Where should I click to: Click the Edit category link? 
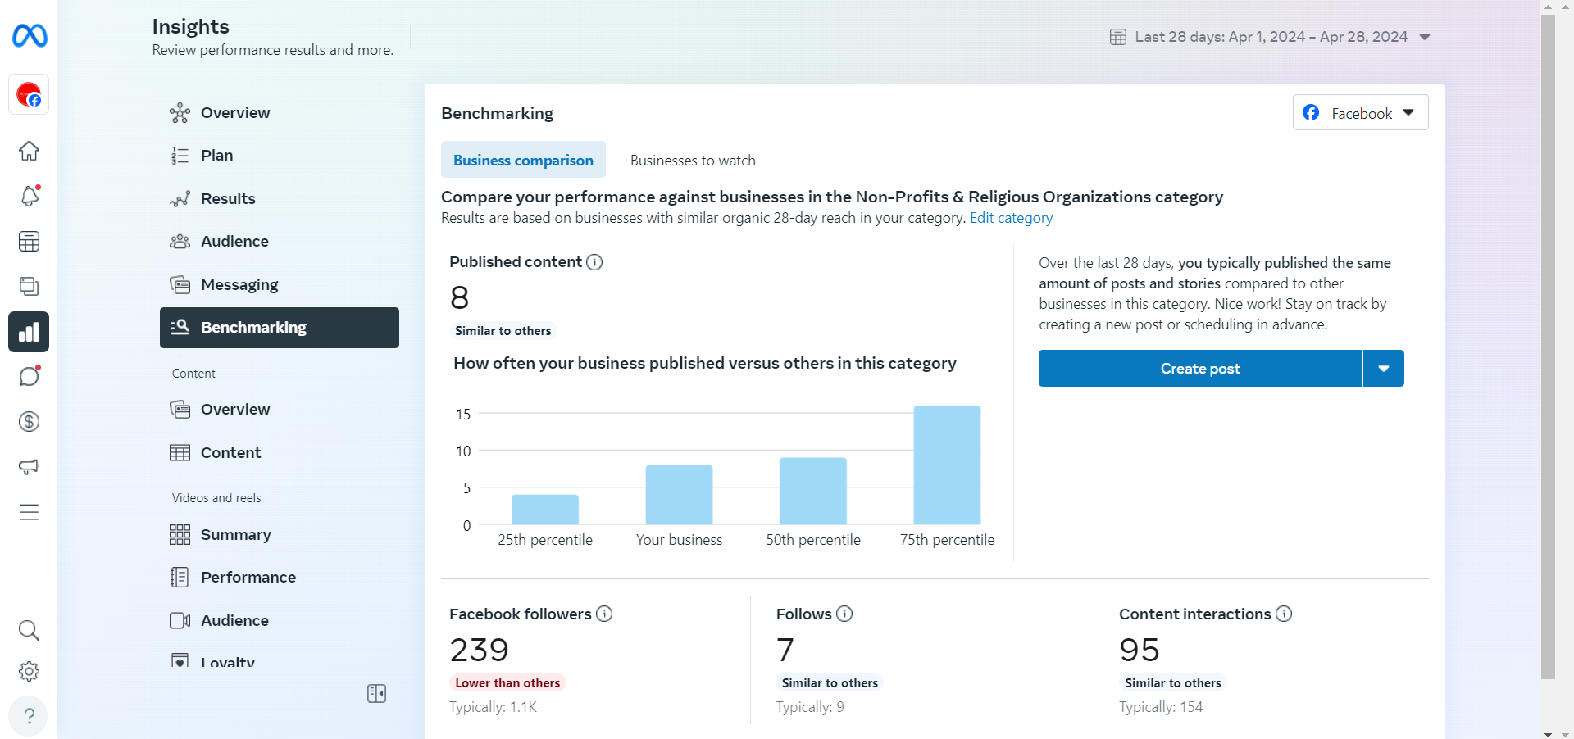[1011, 218]
